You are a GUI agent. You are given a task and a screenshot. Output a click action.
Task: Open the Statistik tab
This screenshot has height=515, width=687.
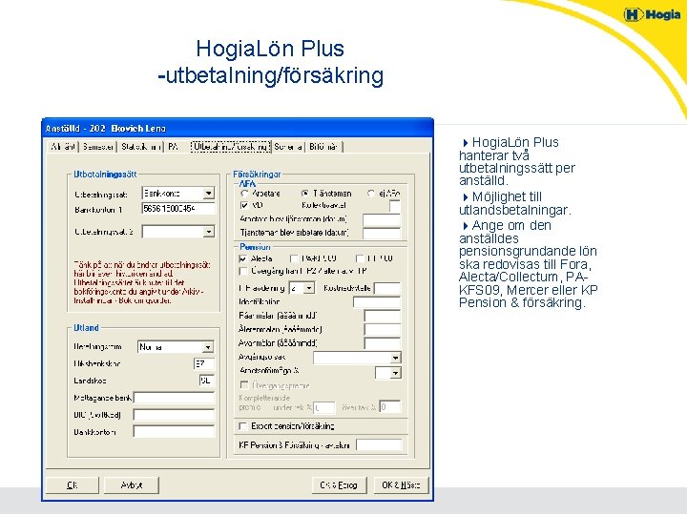(140, 147)
